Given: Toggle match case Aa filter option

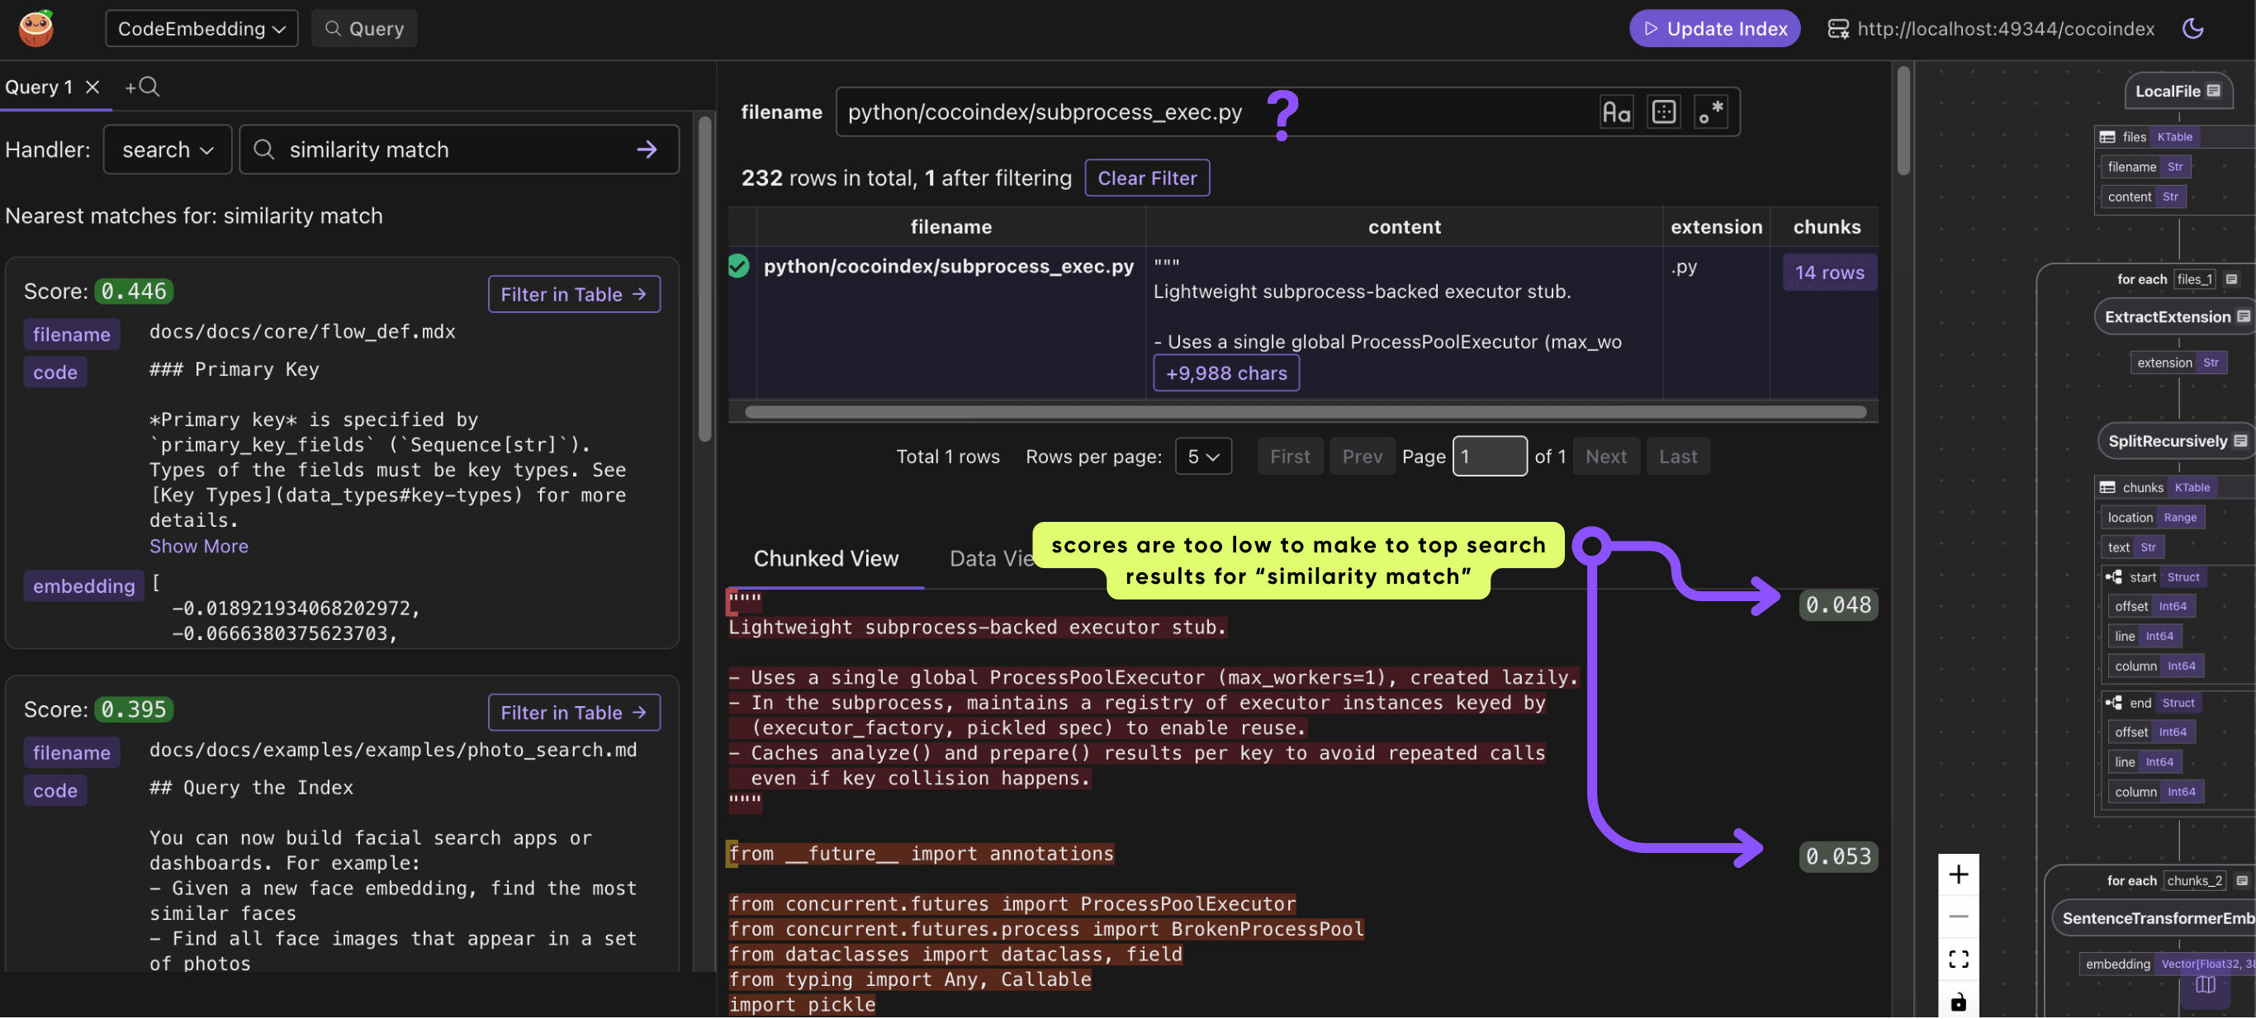Looking at the screenshot, I should coord(1616,112).
